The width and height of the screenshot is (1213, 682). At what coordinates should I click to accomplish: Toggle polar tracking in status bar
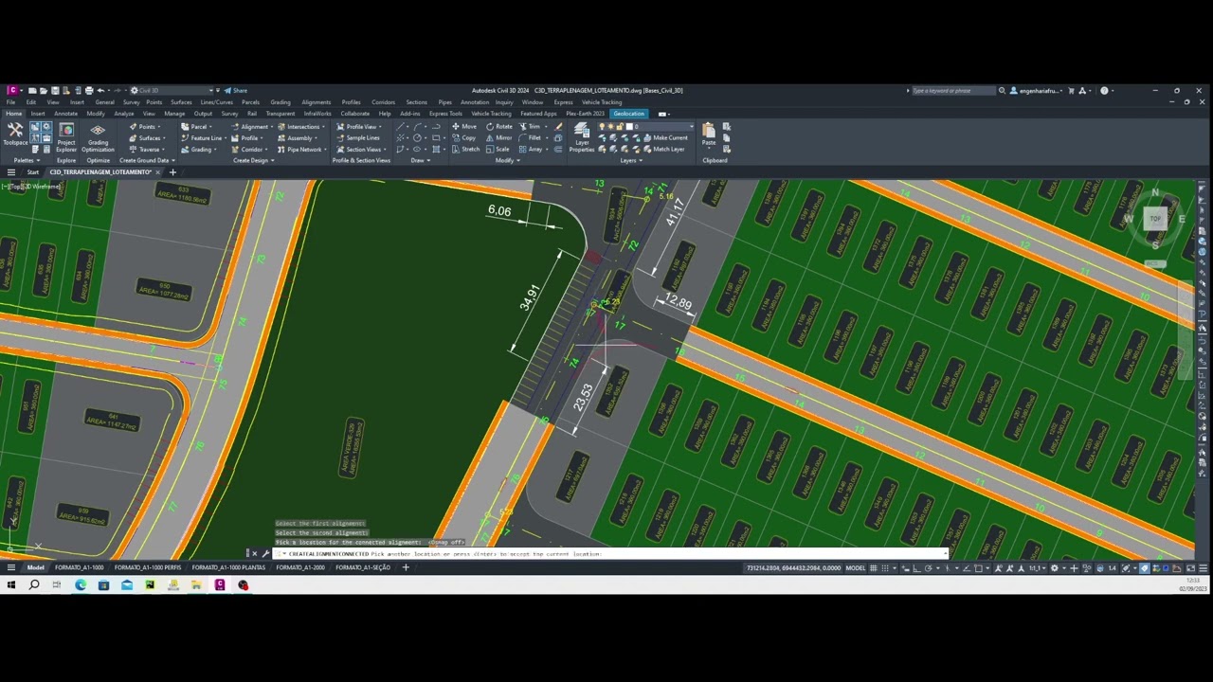click(x=929, y=568)
